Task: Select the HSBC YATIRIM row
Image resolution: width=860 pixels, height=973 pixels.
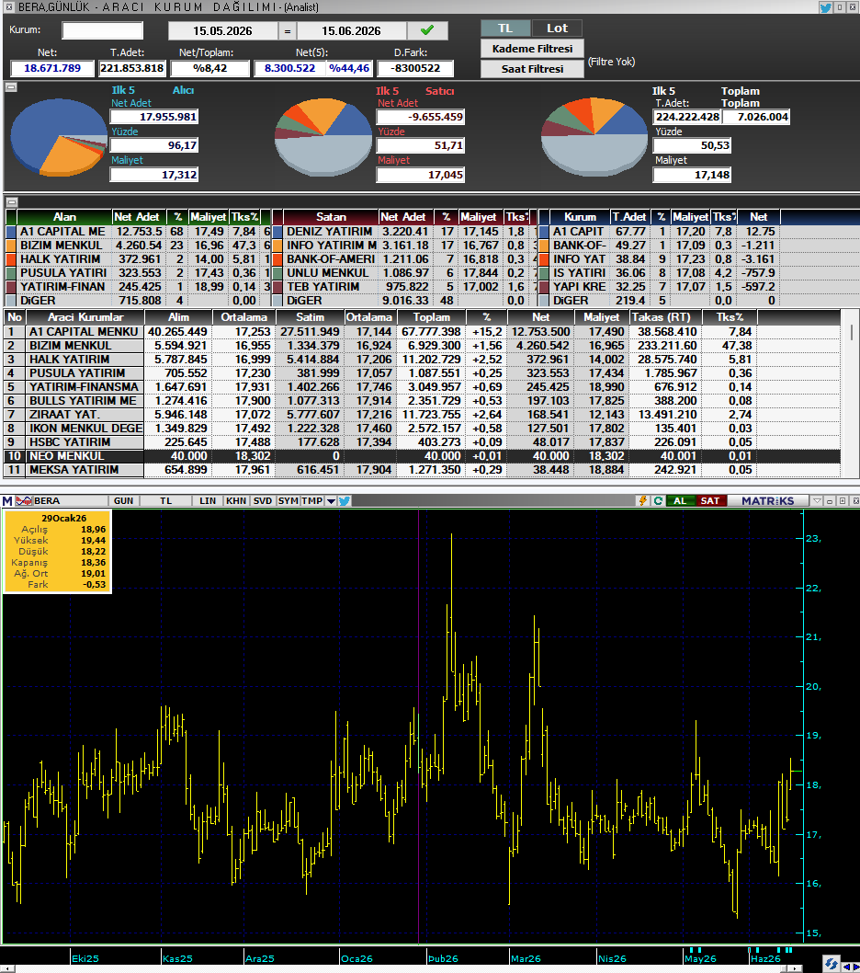Action: pyautogui.click(x=422, y=441)
